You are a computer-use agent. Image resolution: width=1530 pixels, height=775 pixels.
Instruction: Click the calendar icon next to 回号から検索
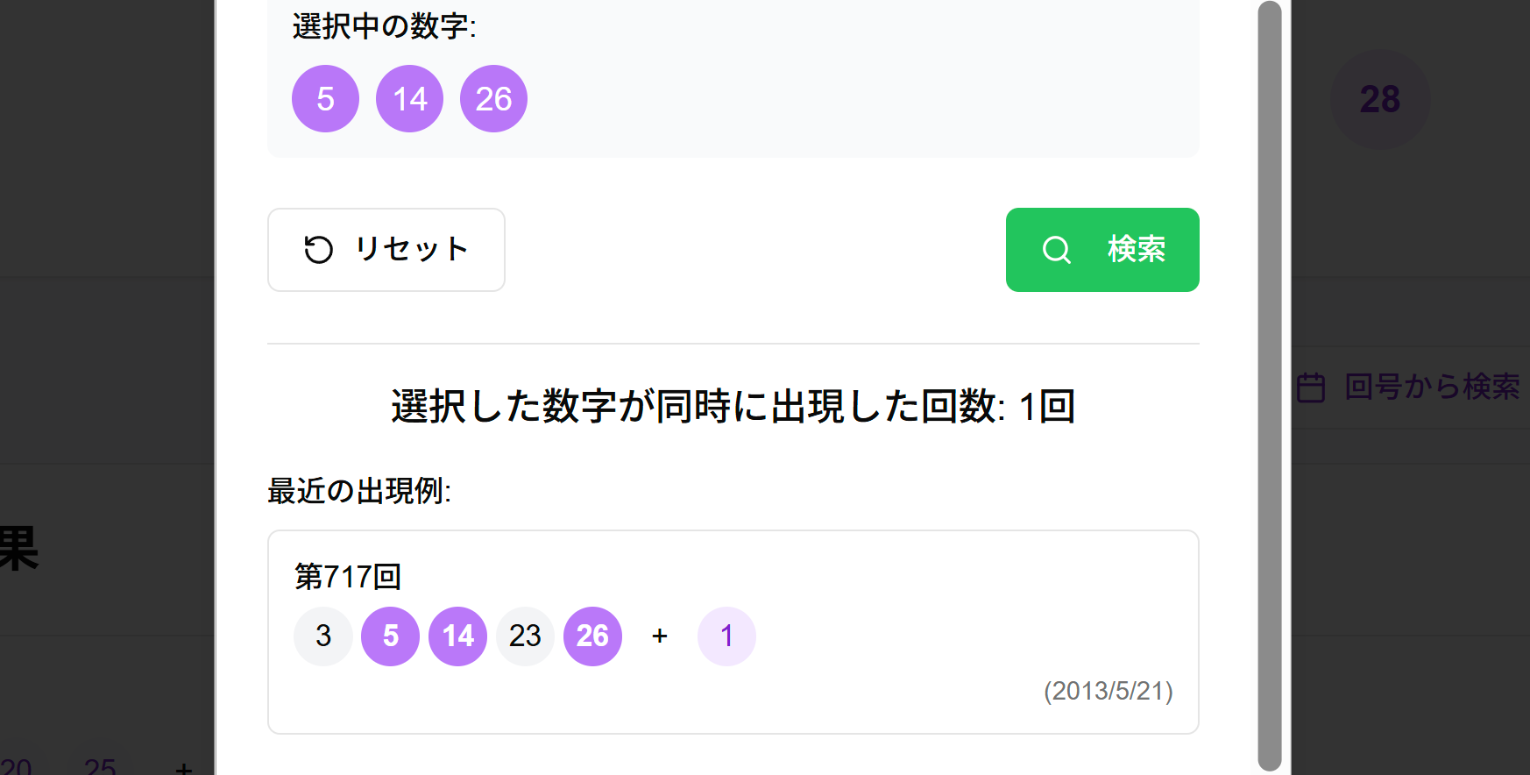pos(1309,387)
